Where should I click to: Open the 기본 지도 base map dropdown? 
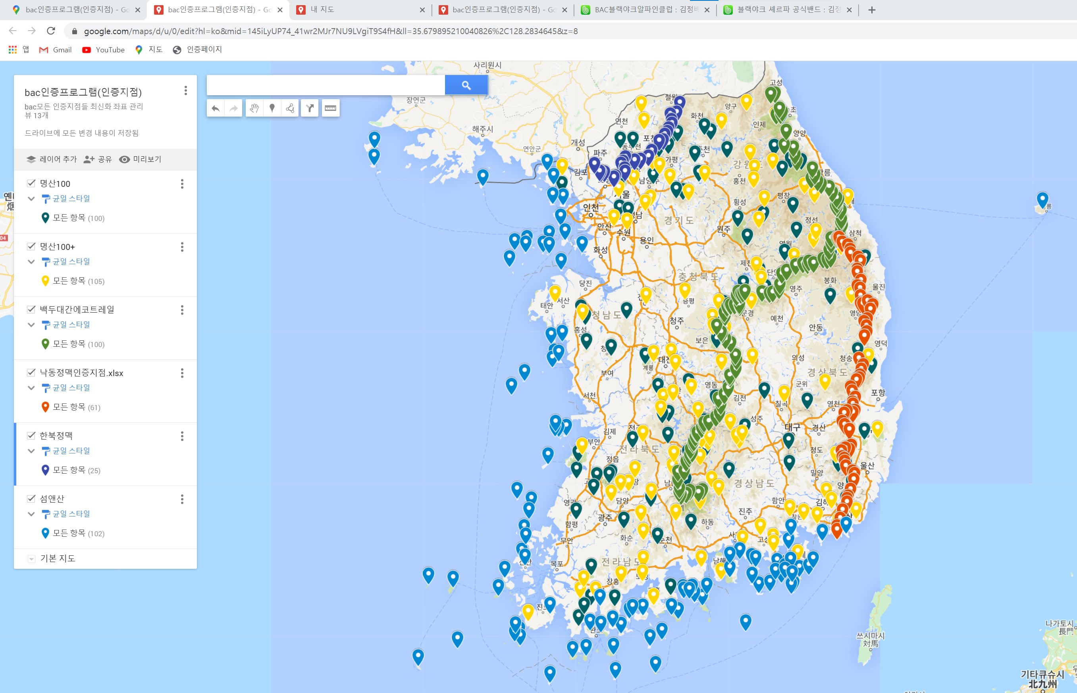[x=31, y=559]
